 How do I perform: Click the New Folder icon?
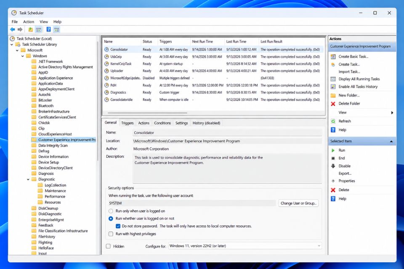333,95
